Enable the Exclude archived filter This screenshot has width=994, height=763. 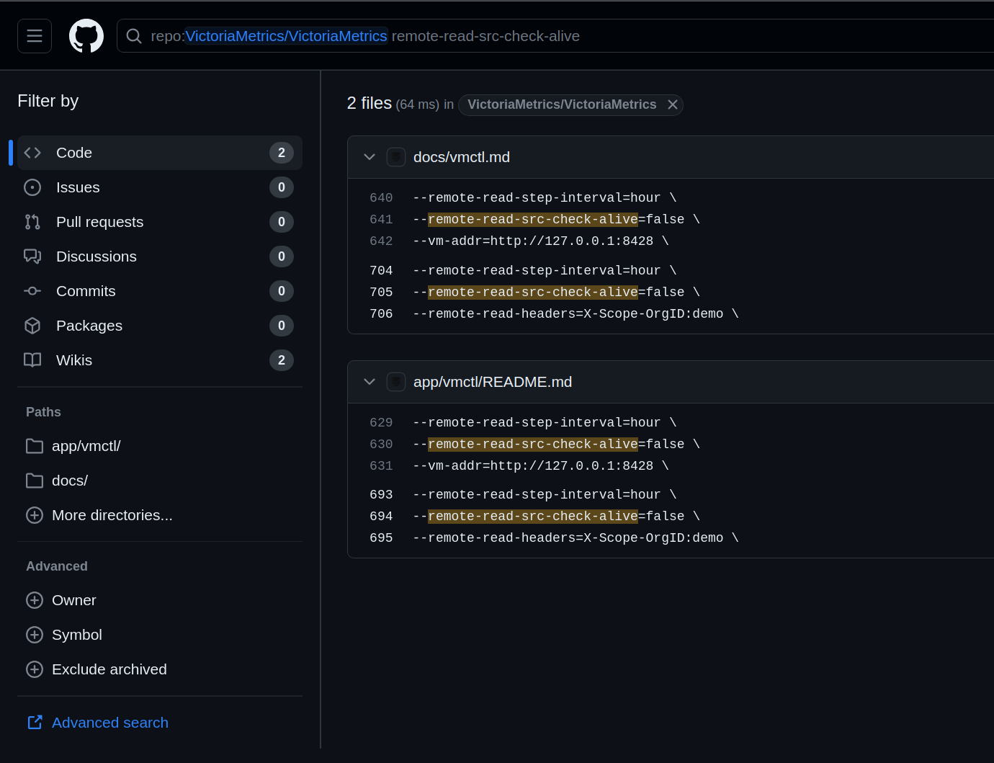click(109, 669)
